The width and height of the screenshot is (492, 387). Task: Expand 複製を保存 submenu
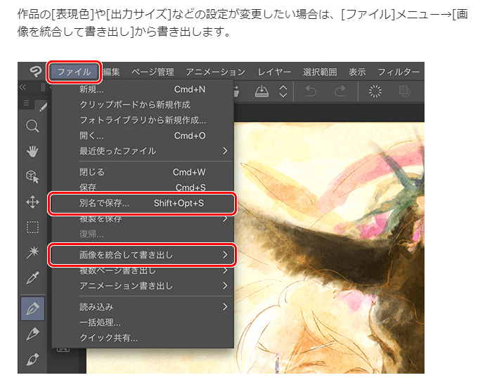[x=143, y=219]
